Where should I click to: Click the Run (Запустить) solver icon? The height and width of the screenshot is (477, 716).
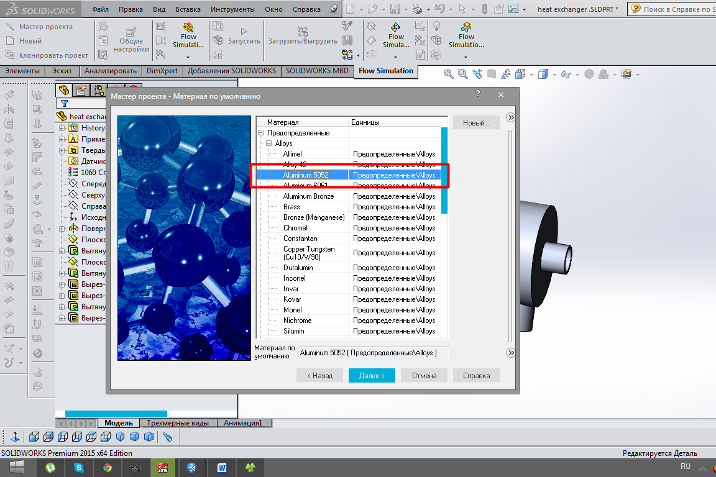click(244, 31)
